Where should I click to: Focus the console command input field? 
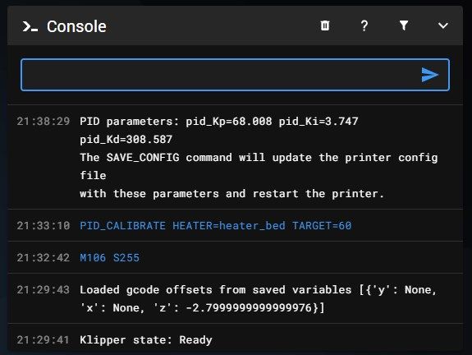(235, 75)
